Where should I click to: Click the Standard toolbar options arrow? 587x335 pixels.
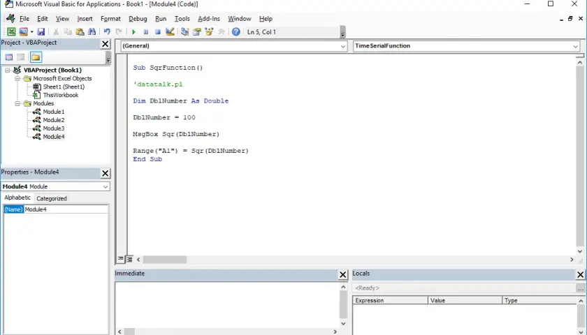342,33
